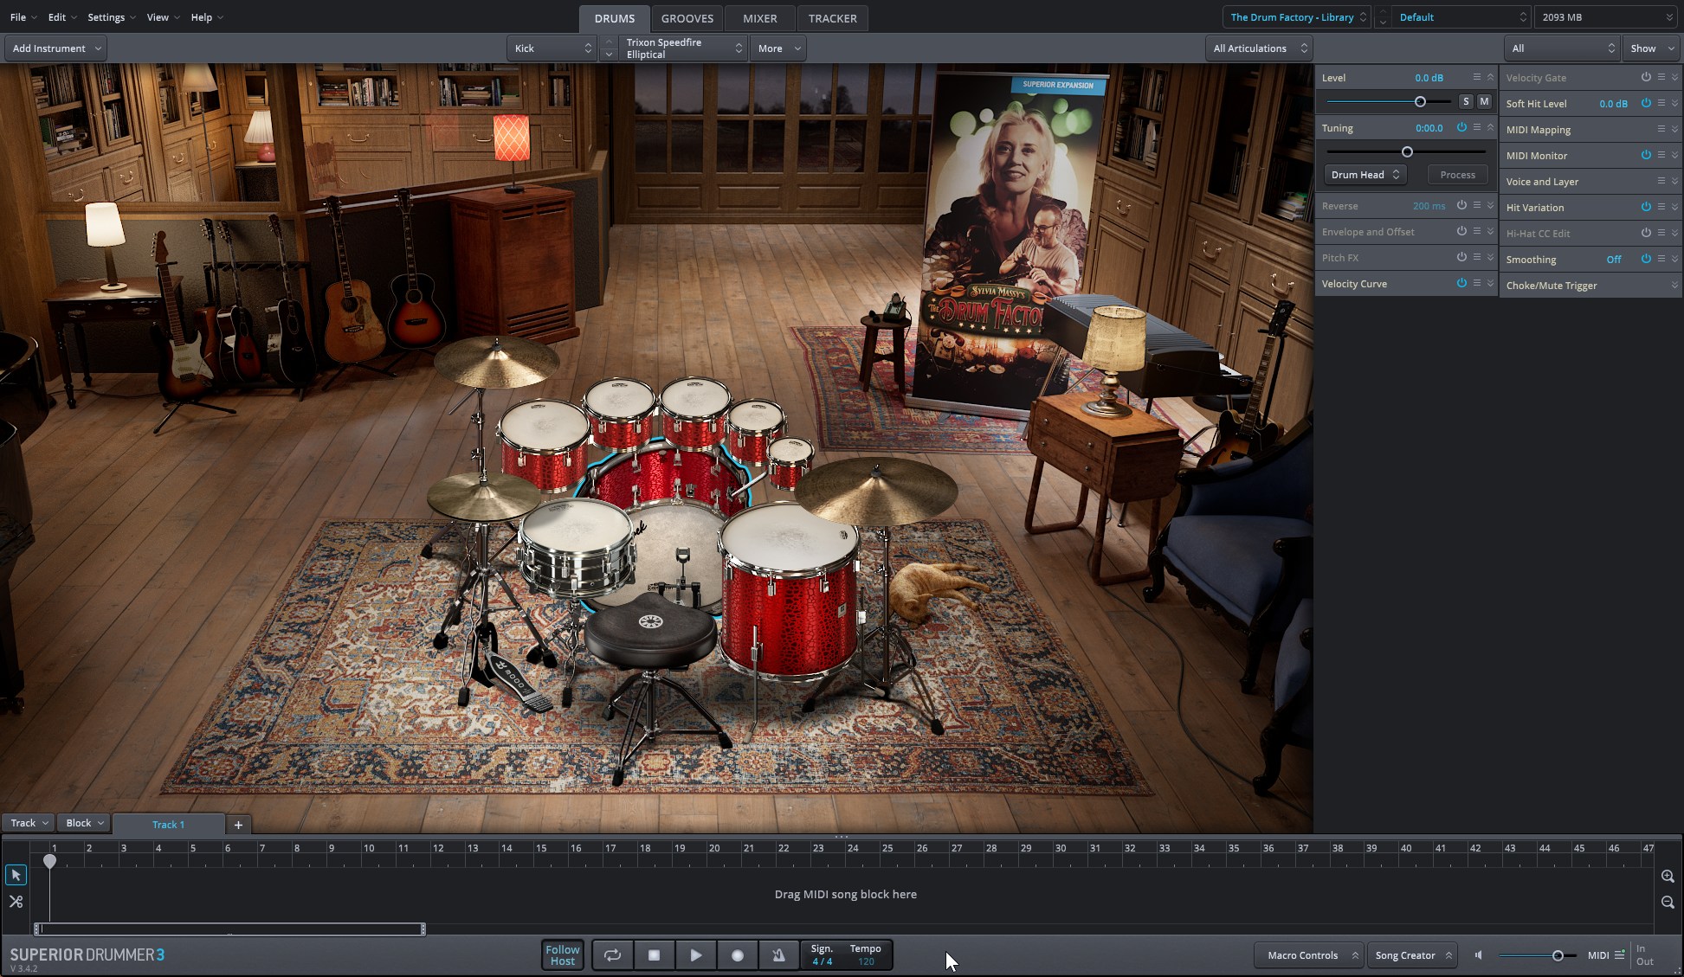Image resolution: width=1684 pixels, height=977 pixels.
Task: Open the Add Instrument dropdown
Action: pos(56,48)
